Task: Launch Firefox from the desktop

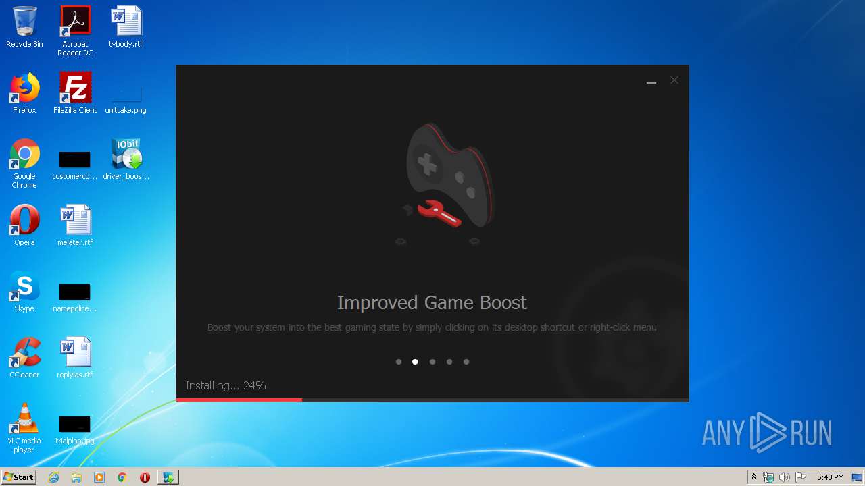Action: coord(24,93)
